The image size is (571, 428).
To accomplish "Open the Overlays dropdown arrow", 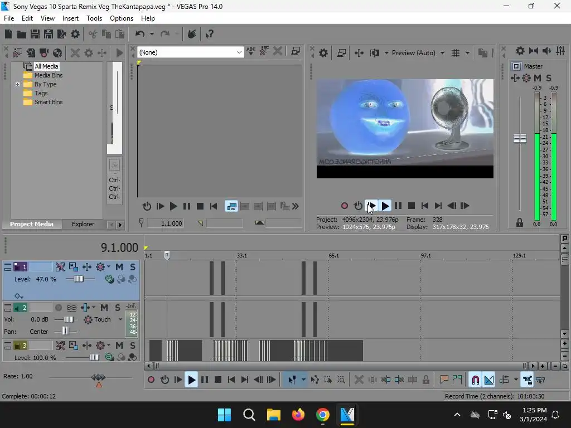I will (x=467, y=53).
